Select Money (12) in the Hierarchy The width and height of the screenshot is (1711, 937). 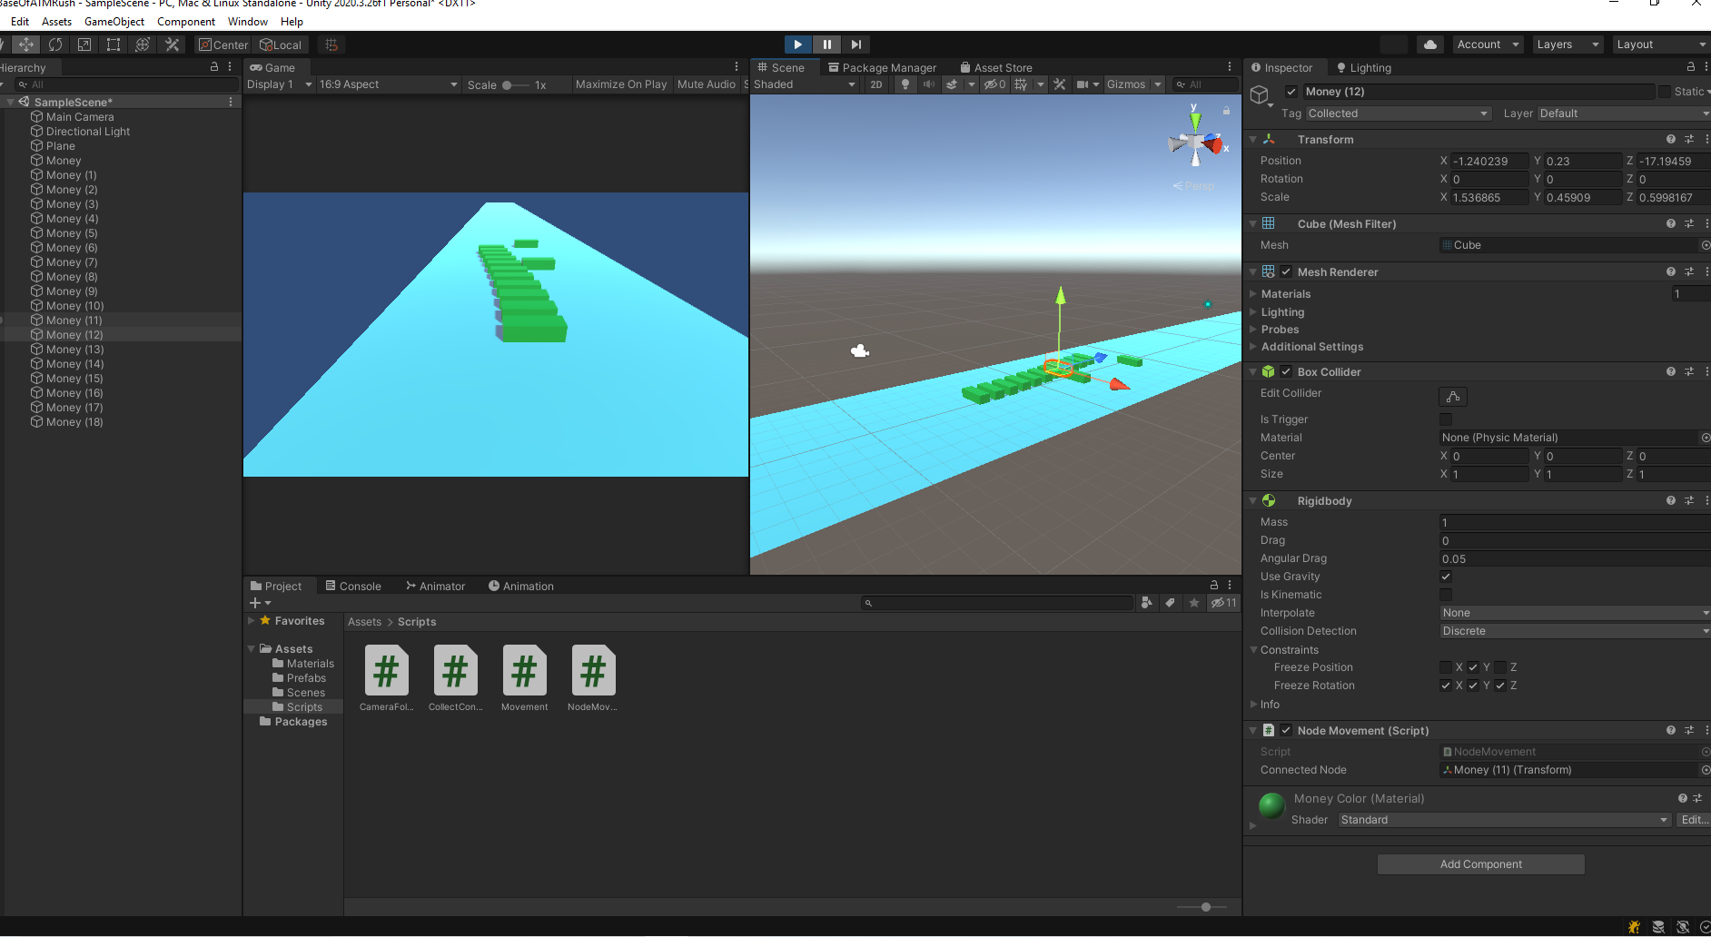click(74, 334)
